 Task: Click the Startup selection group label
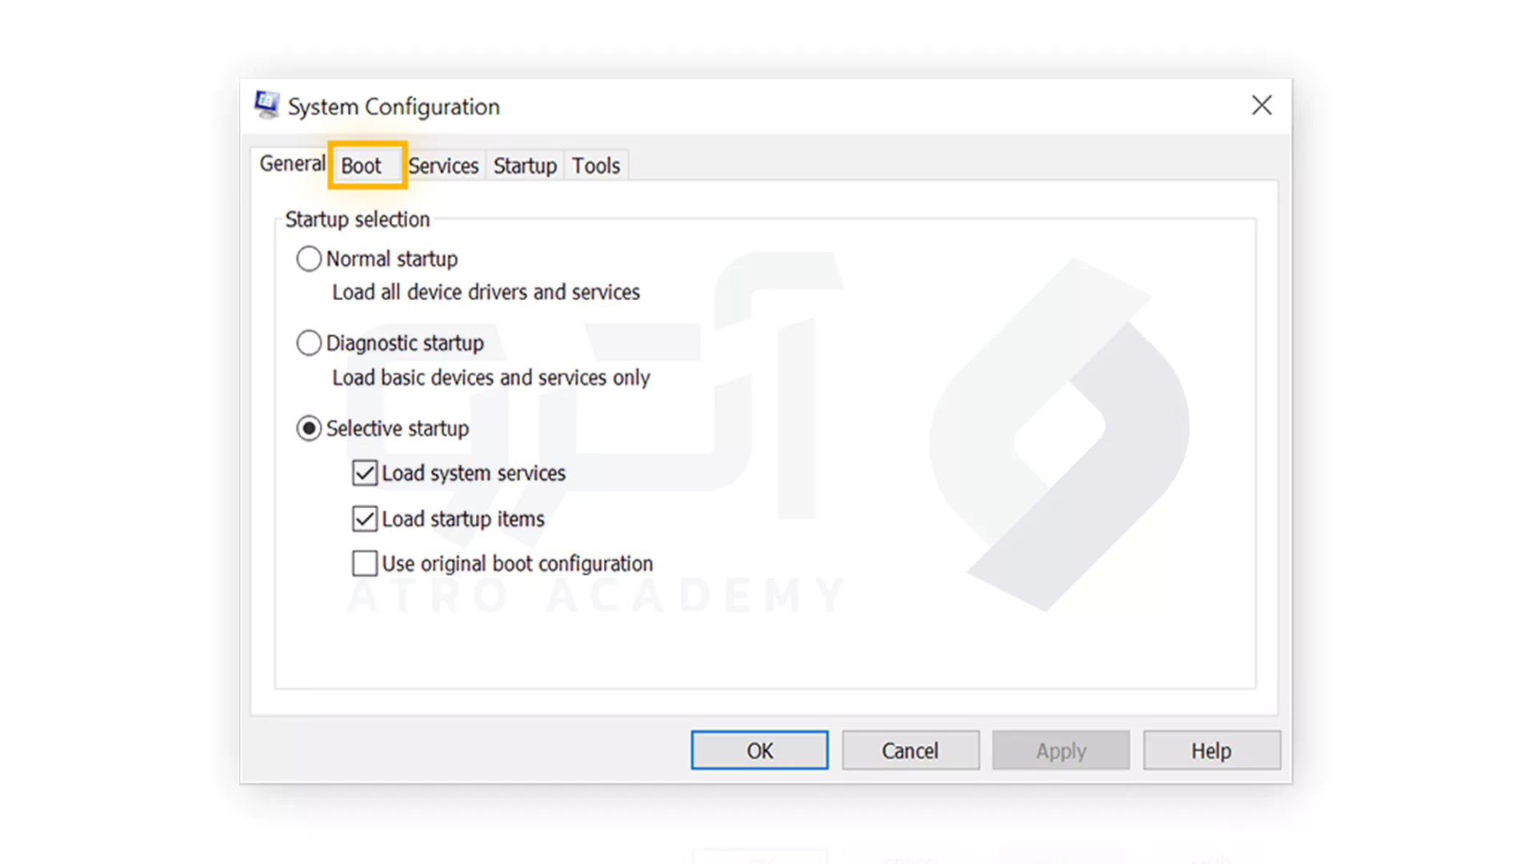click(358, 219)
